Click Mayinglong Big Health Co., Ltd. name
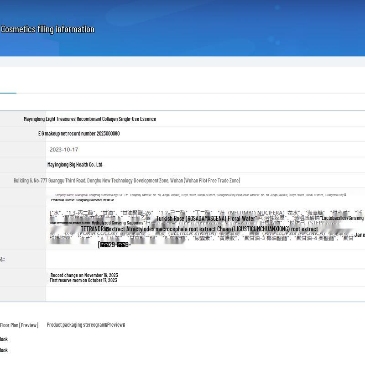 coord(75,165)
